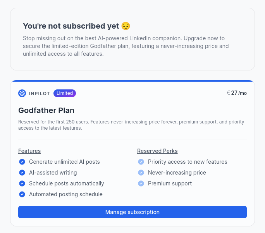Click check icon beside AI-assisted writing
This screenshot has height=233, width=265.
(22, 173)
